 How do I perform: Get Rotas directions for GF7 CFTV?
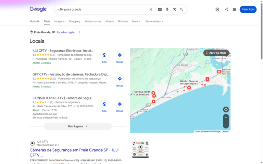[x=120, y=79]
